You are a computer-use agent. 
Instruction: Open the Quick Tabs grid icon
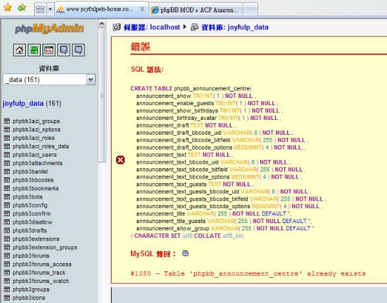[40, 10]
